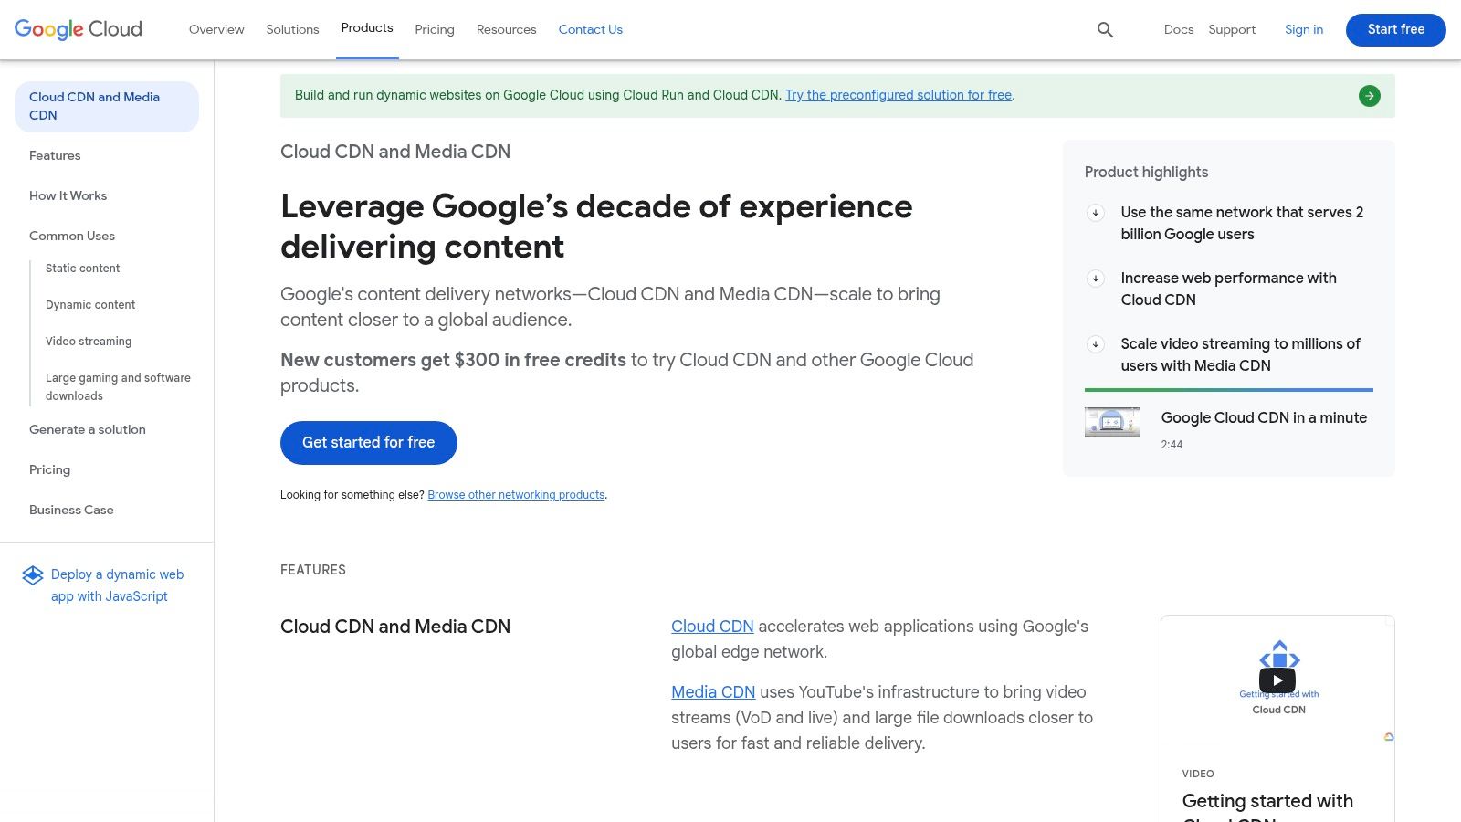Open the Cloud CDN link in features
Screen dimensions: 1461x822
[712, 627]
